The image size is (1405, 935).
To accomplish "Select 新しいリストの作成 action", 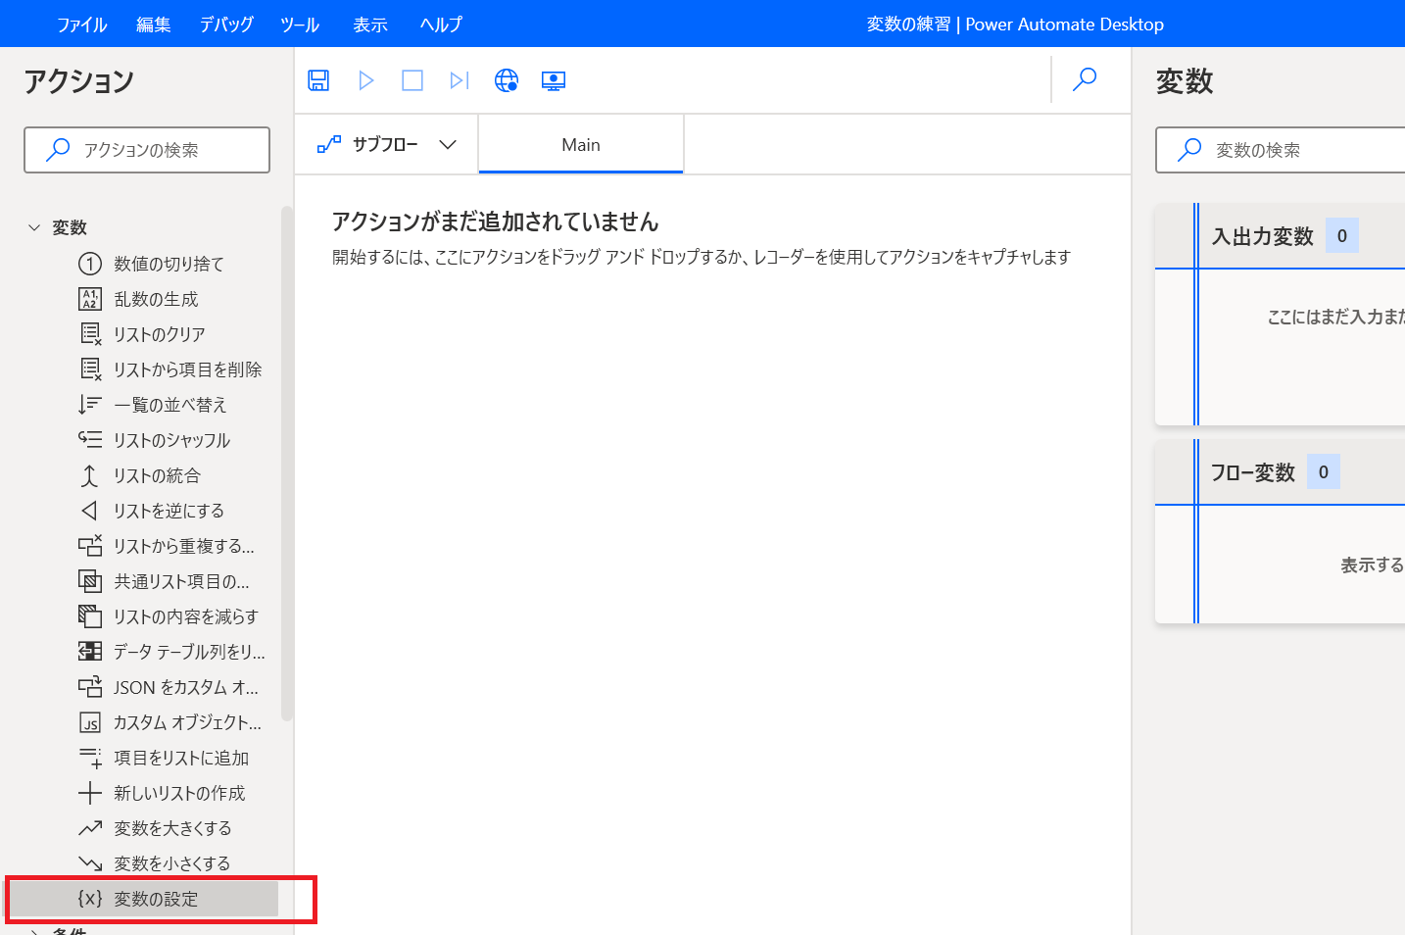I will (x=162, y=793).
